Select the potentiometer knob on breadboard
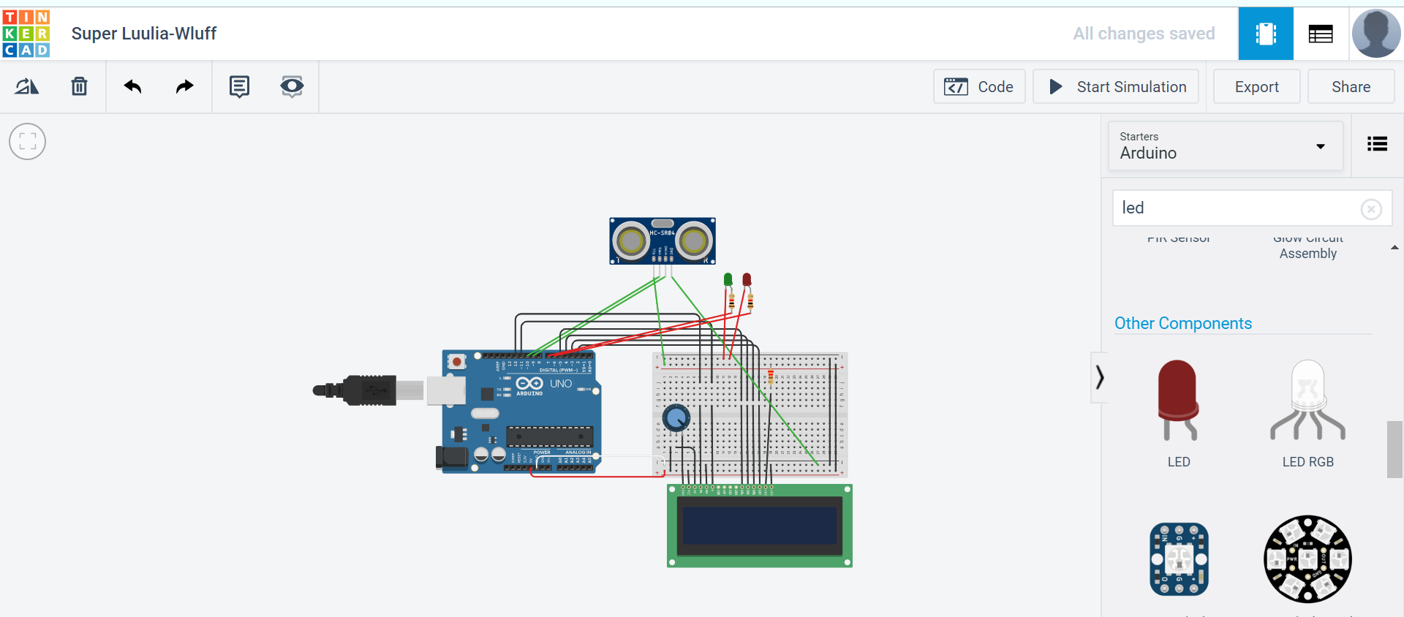 pyautogui.click(x=676, y=418)
